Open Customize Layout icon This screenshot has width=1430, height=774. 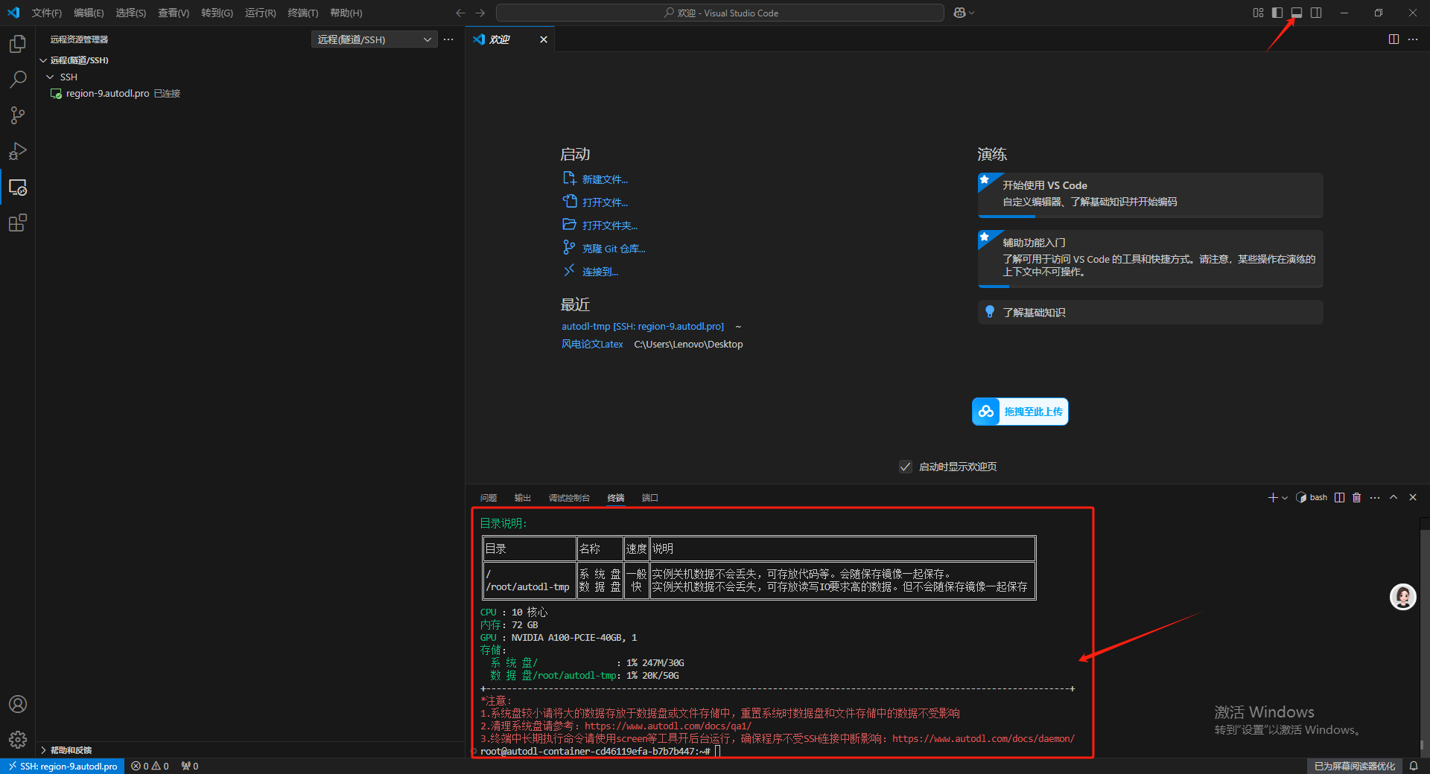(x=1258, y=13)
